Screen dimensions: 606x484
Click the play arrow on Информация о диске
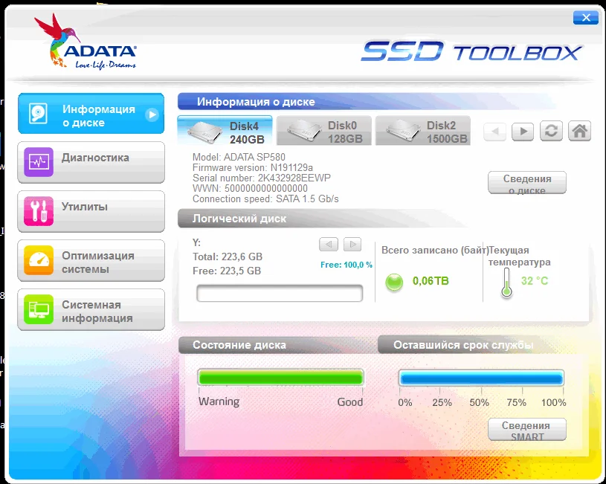click(x=152, y=114)
